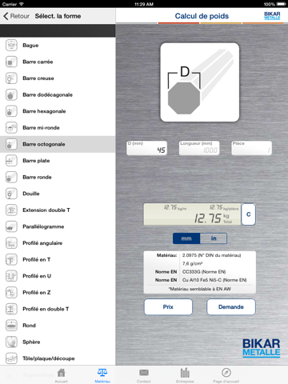The image size is (288, 384).
Task: Select the Bague shape icon
Action: 11,46
